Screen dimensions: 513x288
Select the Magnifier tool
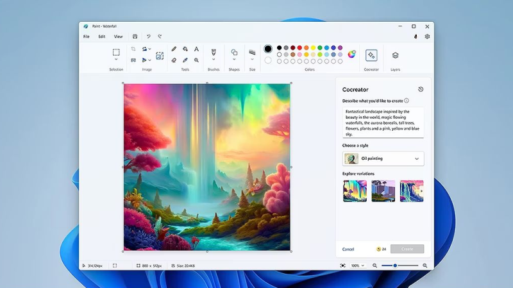(196, 60)
